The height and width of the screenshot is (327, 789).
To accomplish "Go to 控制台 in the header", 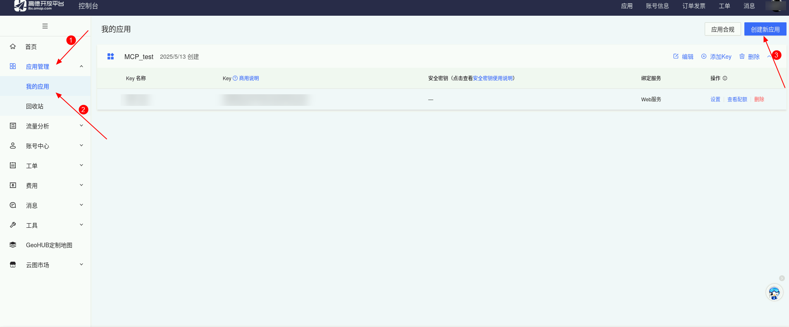I will [x=88, y=6].
